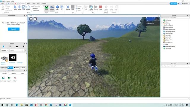
Task: Select ServerScriptService in Explorer
Action: tap(170, 32)
